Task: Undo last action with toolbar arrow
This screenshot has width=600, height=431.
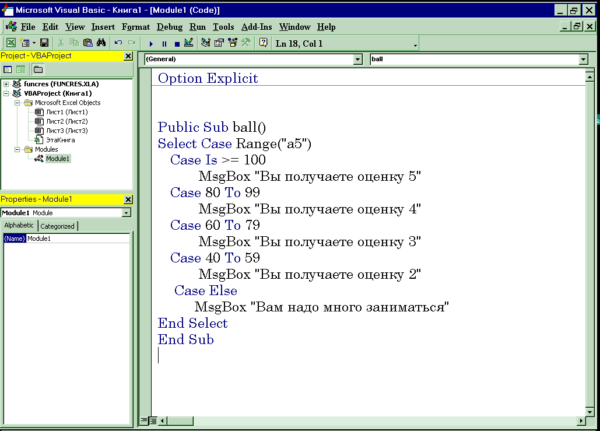Action: 118,43
